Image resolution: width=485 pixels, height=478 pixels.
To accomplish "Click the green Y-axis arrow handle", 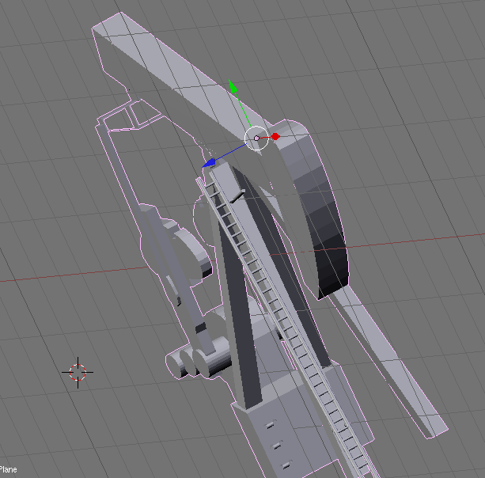I will point(233,85).
